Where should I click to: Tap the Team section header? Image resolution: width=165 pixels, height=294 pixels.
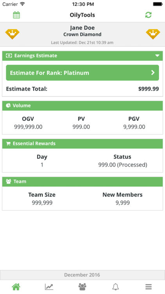(x=82, y=181)
